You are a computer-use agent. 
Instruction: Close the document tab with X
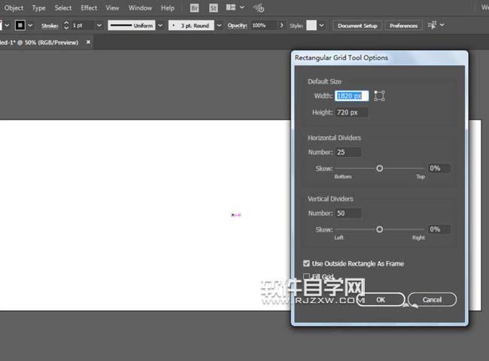pos(88,42)
